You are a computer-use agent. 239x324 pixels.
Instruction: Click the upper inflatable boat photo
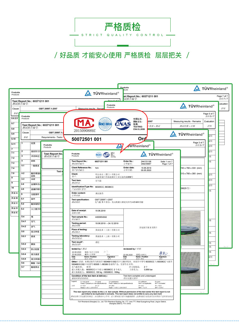(x=191, y=228)
